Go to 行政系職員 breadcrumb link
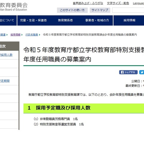144x144 pixels. (31, 35)
